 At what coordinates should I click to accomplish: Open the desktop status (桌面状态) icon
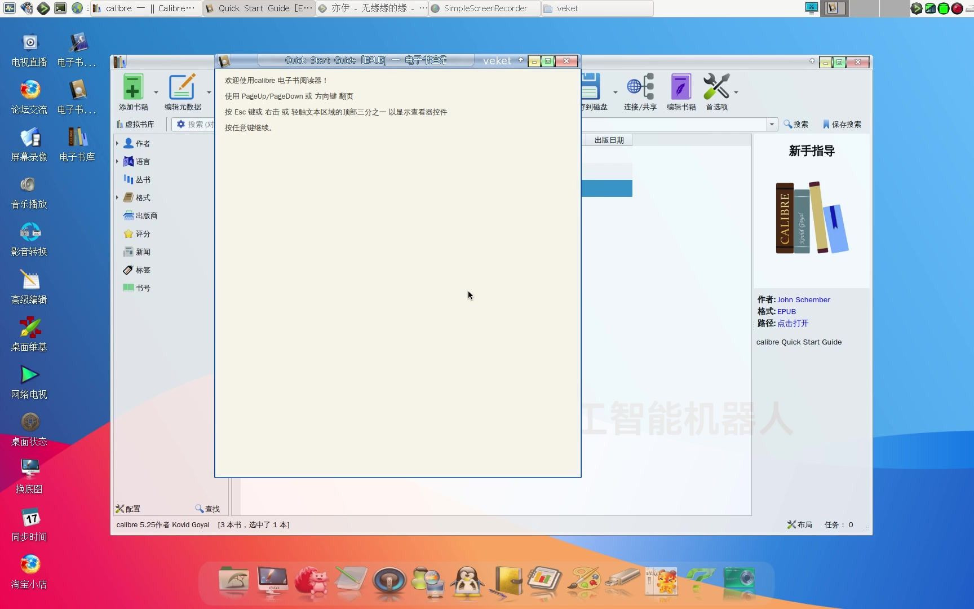click(29, 429)
